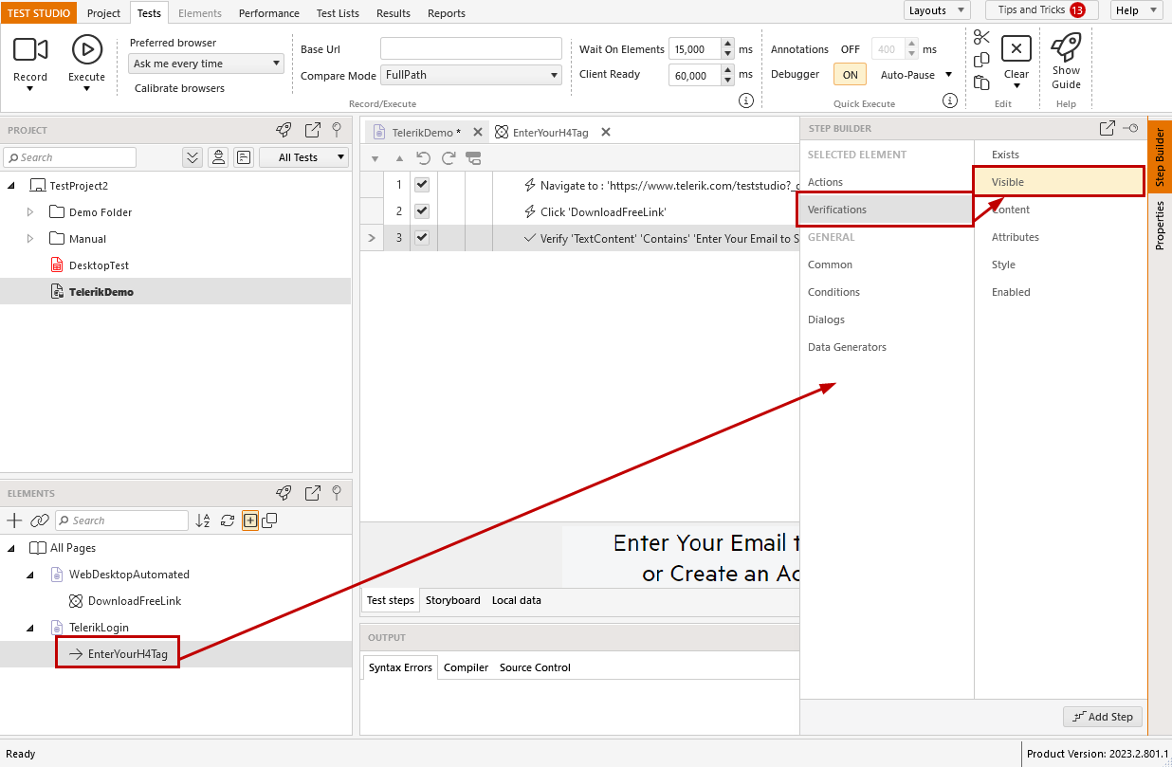The image size is (1172, 767).
Task: Click the Cut scissors icon
Action: click(981, 37)
